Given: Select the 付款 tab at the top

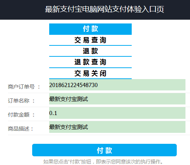Looking at the screenshot, I should 90,29.
